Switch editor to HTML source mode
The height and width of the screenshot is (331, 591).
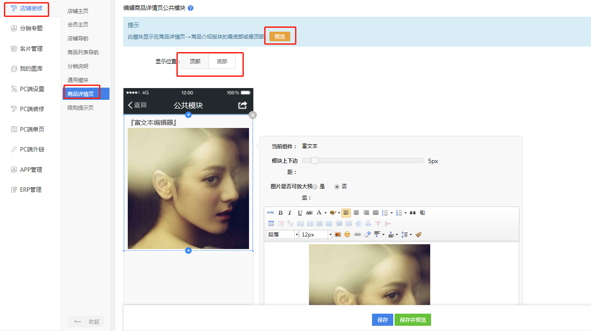[x=270, y=213]
